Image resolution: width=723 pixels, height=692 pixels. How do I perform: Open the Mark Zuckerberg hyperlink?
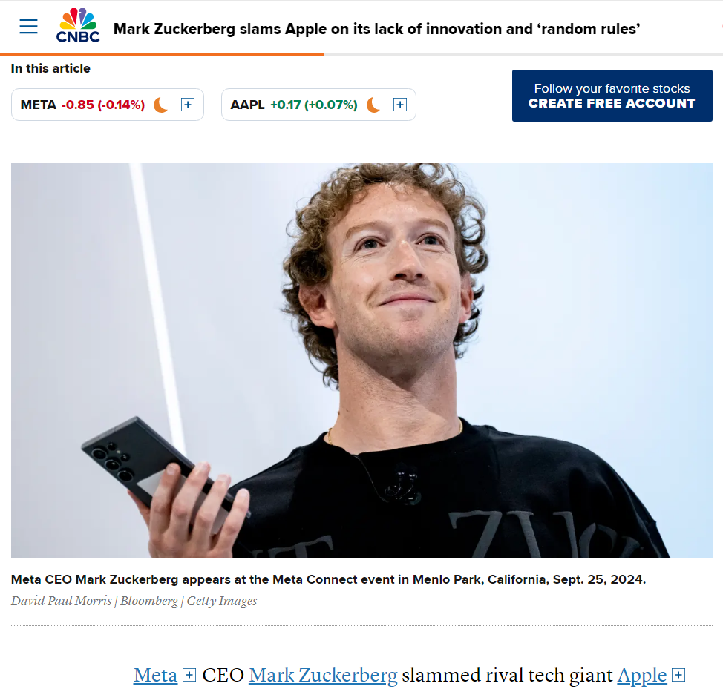pyautogui.click(x=323, y=676)
